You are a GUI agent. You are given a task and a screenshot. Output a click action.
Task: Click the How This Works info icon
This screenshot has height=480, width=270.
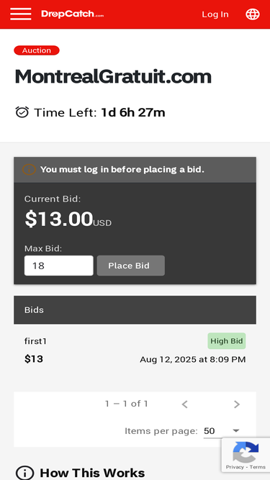pyautogui.click(x=24, y=473)
